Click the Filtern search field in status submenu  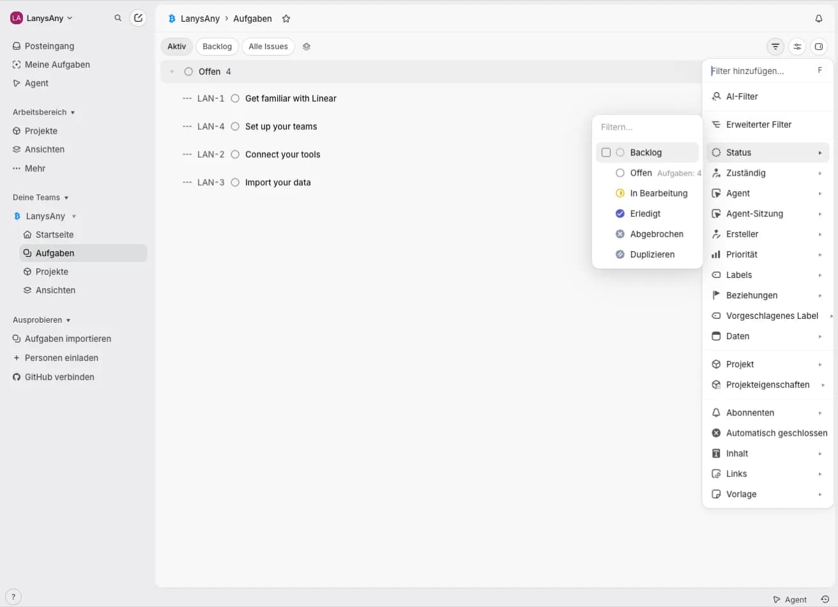[x=646, y=127]
